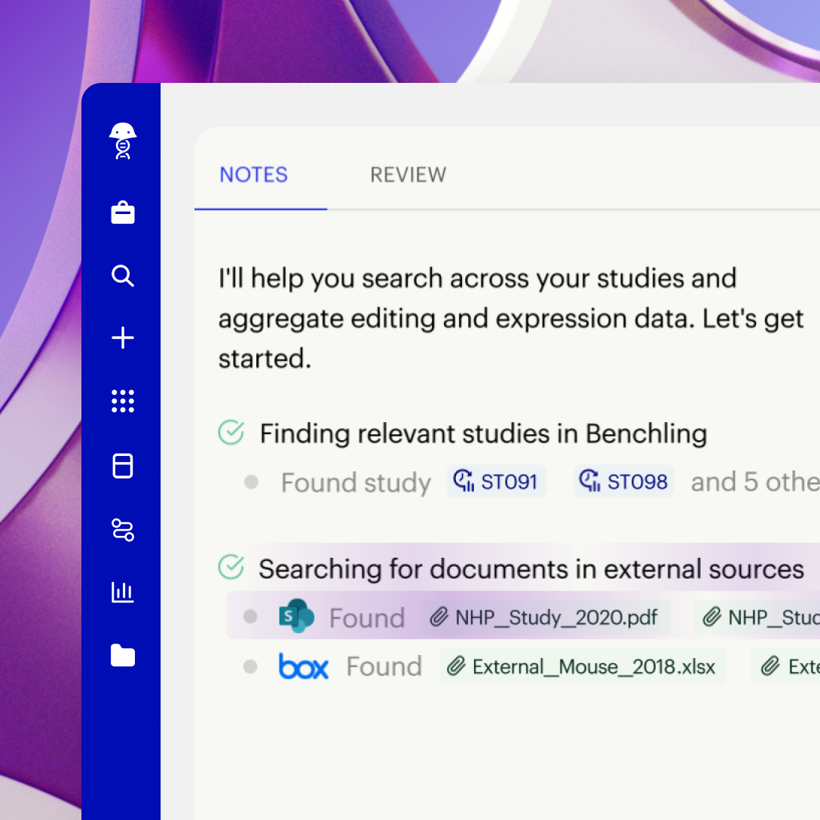Open NHP_Study_2020.pdf attachment
Screen dimensions: 820x820
pos(546,617)
